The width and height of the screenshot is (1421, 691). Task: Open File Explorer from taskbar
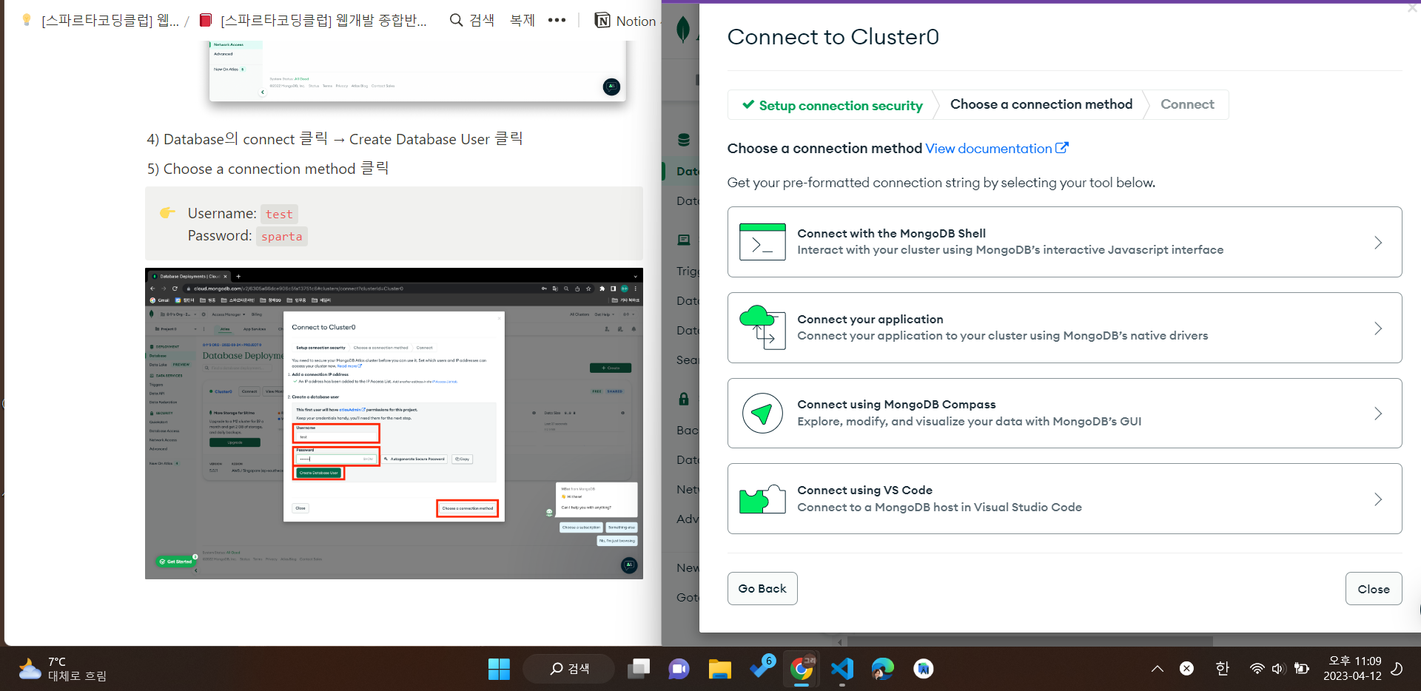[719, 669]
